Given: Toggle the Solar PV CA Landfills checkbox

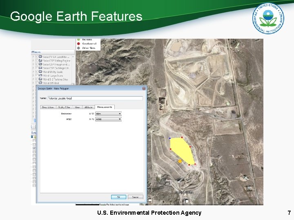Looking at the screenshot, I should coord(37,57).
